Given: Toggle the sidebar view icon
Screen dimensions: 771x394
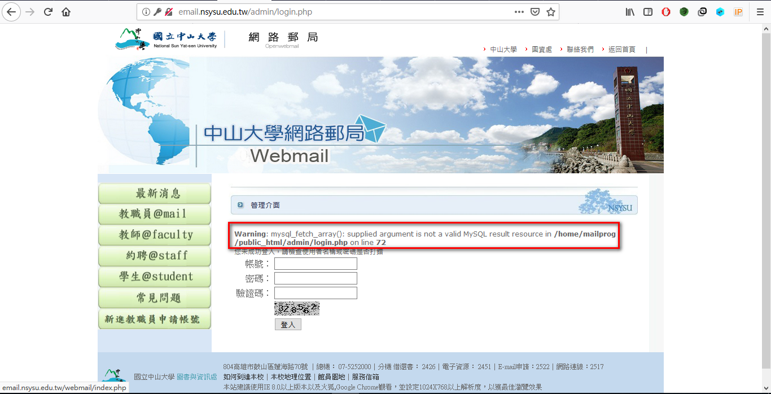Looking at the screenshot, I should (x=648, y=12).
